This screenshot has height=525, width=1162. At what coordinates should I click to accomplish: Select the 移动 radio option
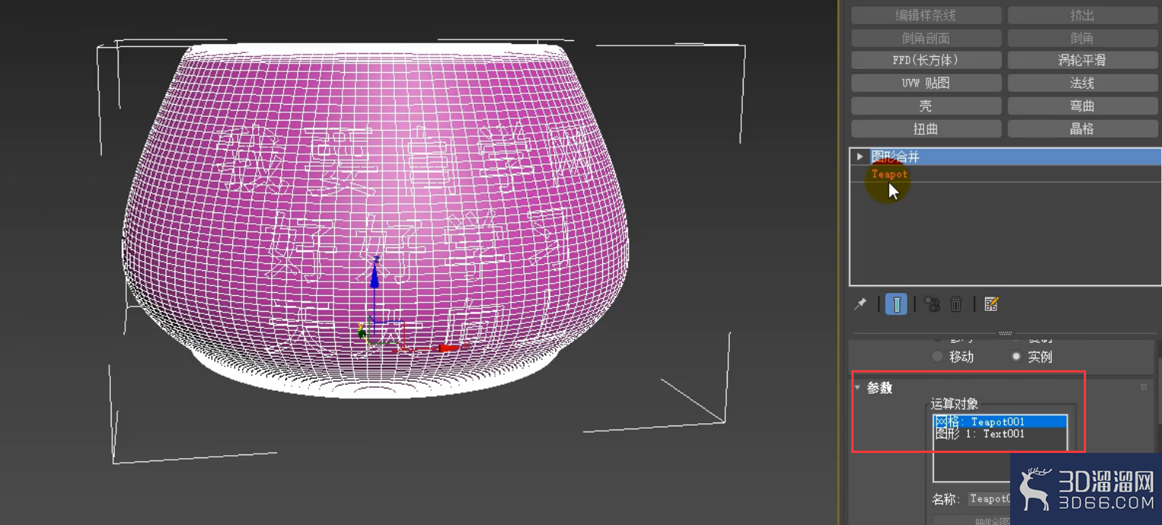pos(937,357)
